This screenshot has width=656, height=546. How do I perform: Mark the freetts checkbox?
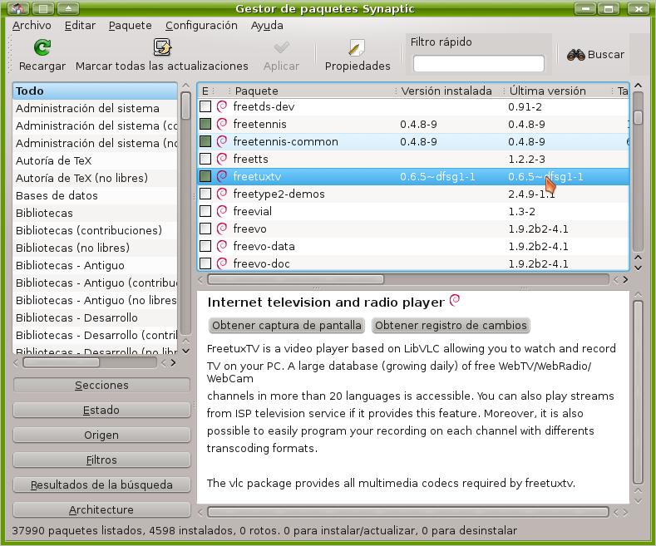(205, 159)
